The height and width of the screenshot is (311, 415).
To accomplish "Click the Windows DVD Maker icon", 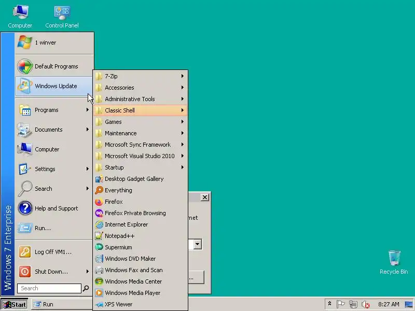I will [99, 259].
